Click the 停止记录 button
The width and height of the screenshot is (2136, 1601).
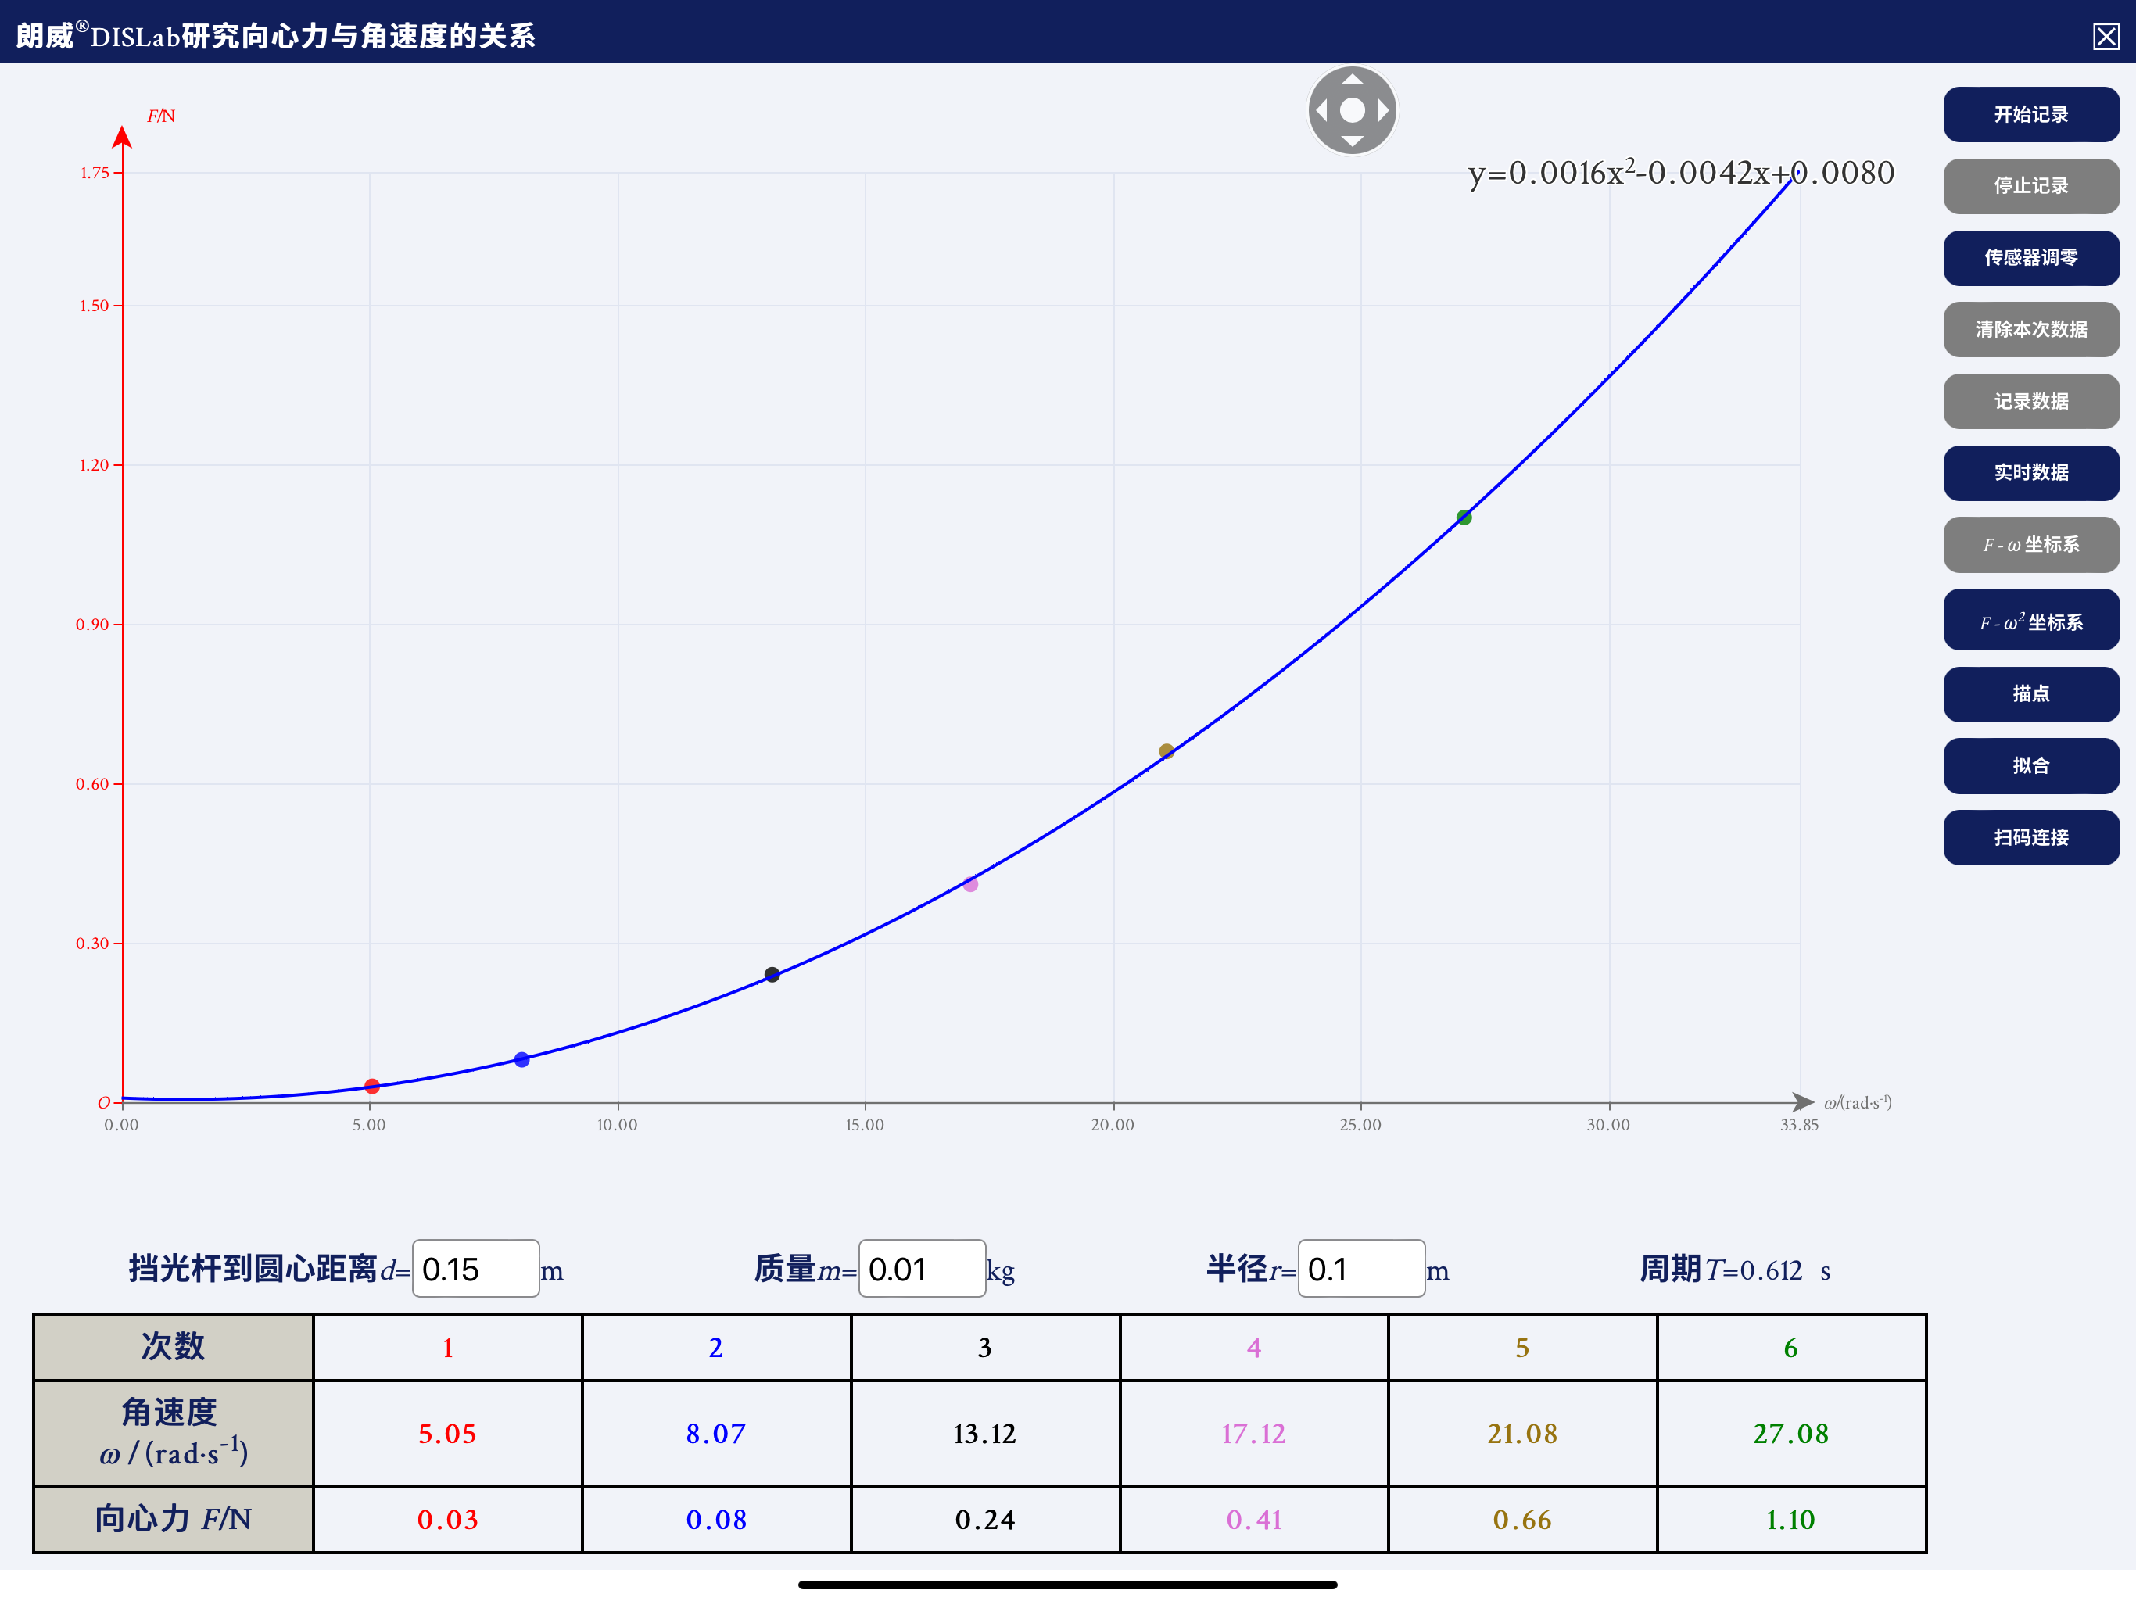(x=2030, y=186)
